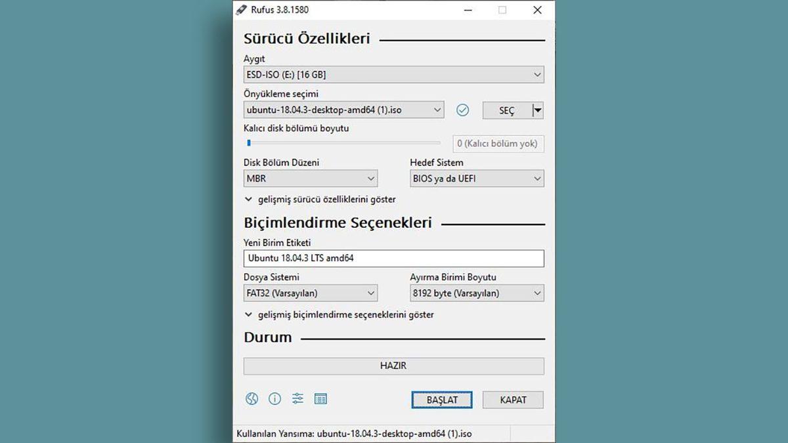The height and width of the screenshot is (443, 788).
Task: Show the log window icon
Action: pos(321,398)
